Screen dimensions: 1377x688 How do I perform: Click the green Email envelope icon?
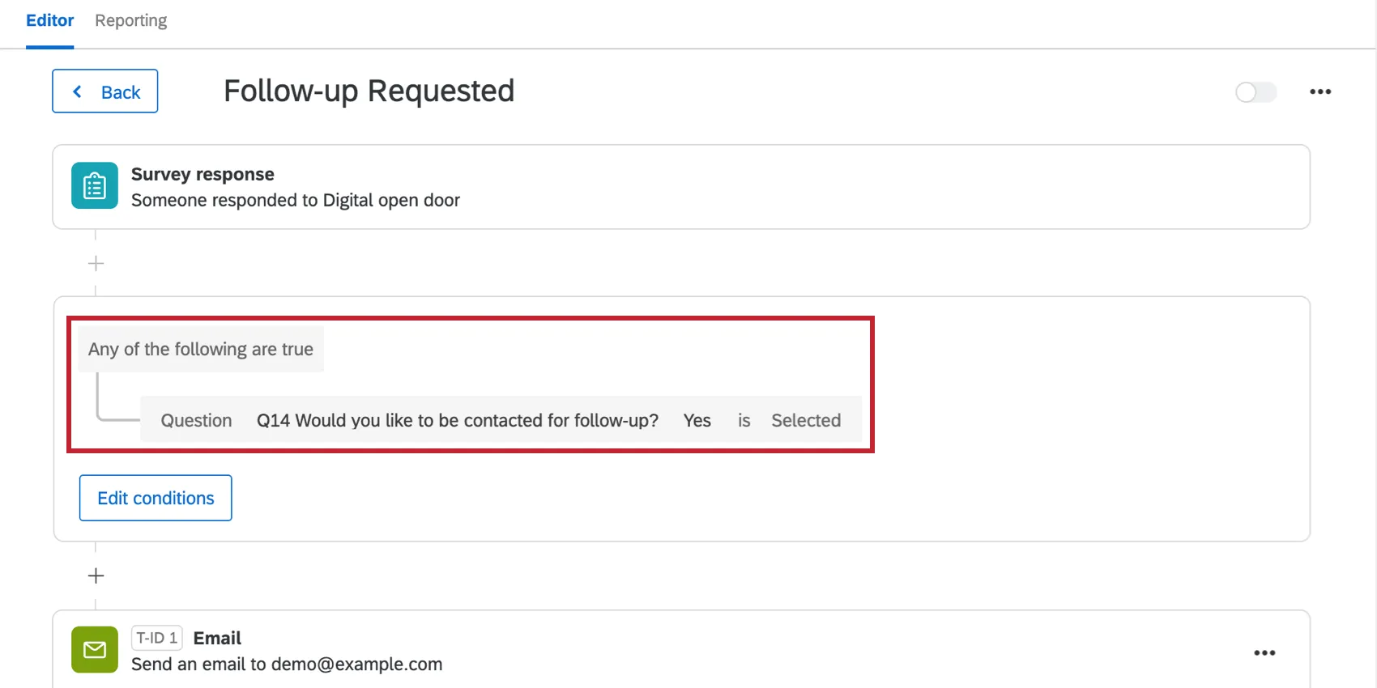point(94,649)
